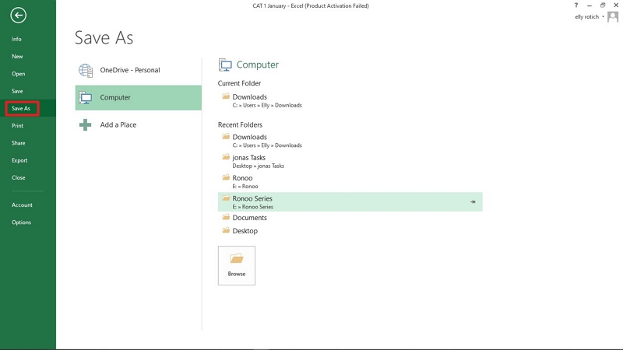This screenshot has height=350, width=623.
Task: Select Save As in the sidebar
Action: point(21,108)
